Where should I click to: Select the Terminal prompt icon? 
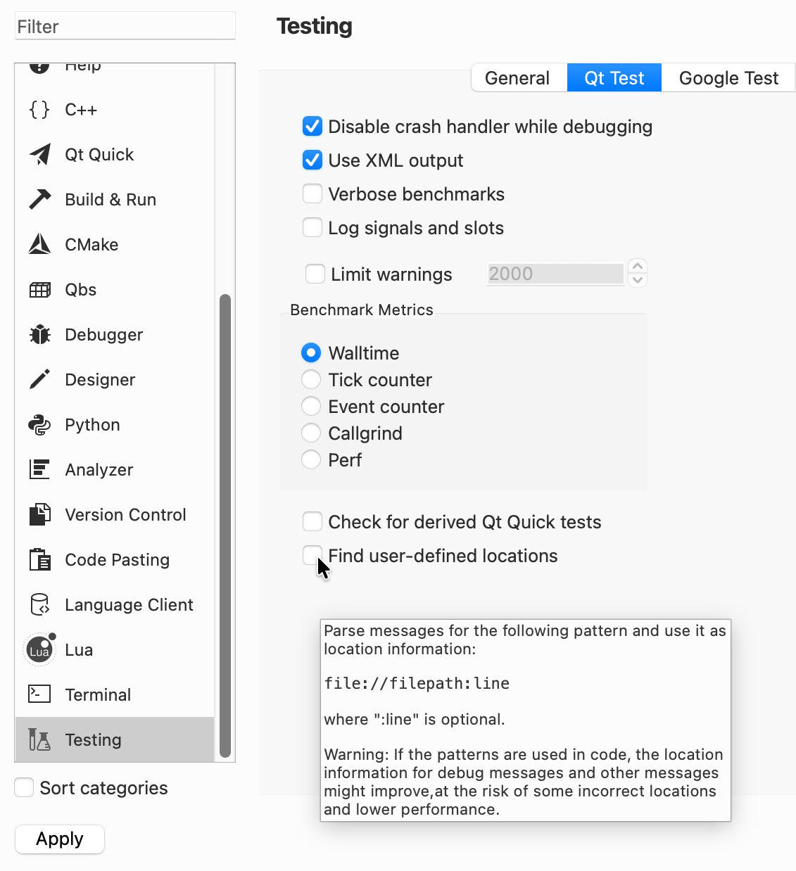click(x=39, y=695)
